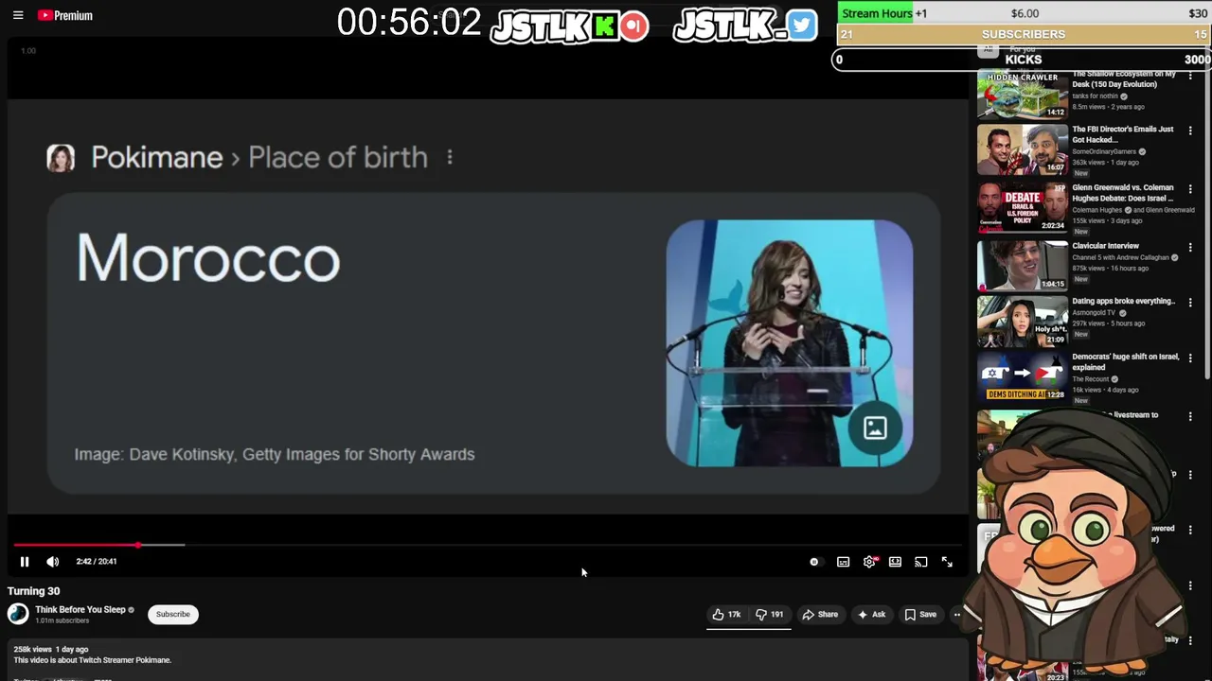
Task: Open Think Before You Sleep channel name link
Action: point(80,610)
